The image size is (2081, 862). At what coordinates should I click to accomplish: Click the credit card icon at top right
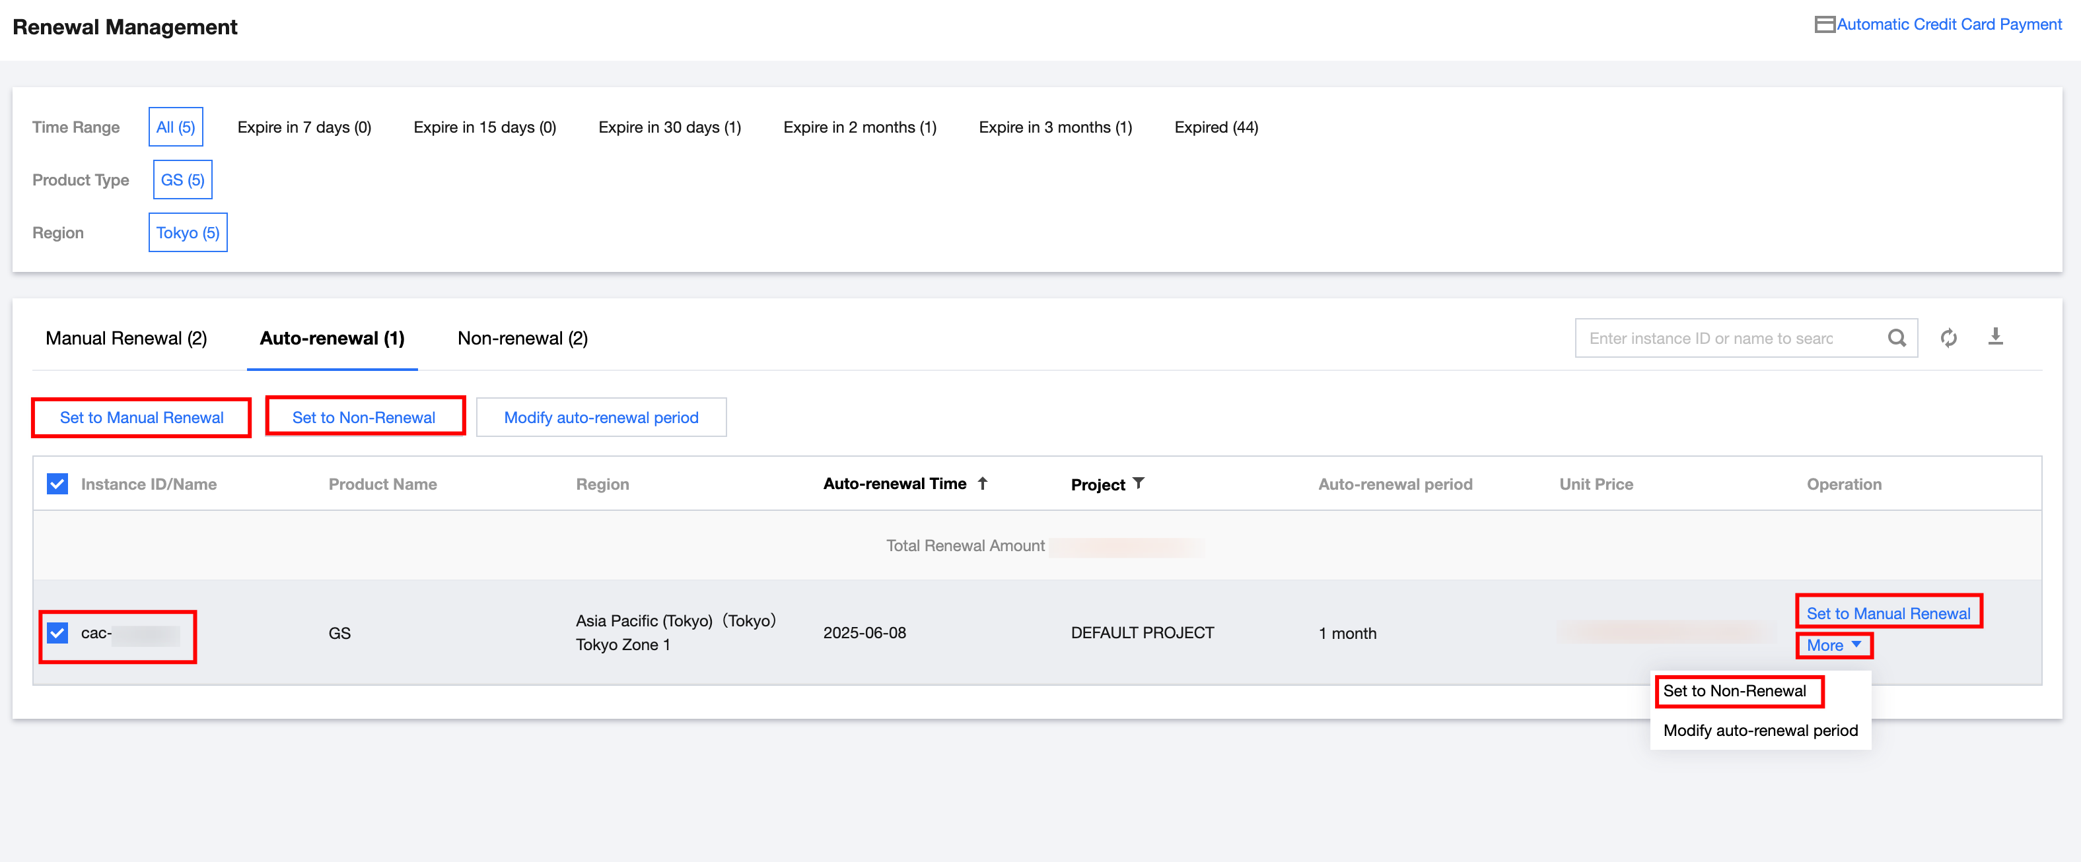coord(1824,24)
